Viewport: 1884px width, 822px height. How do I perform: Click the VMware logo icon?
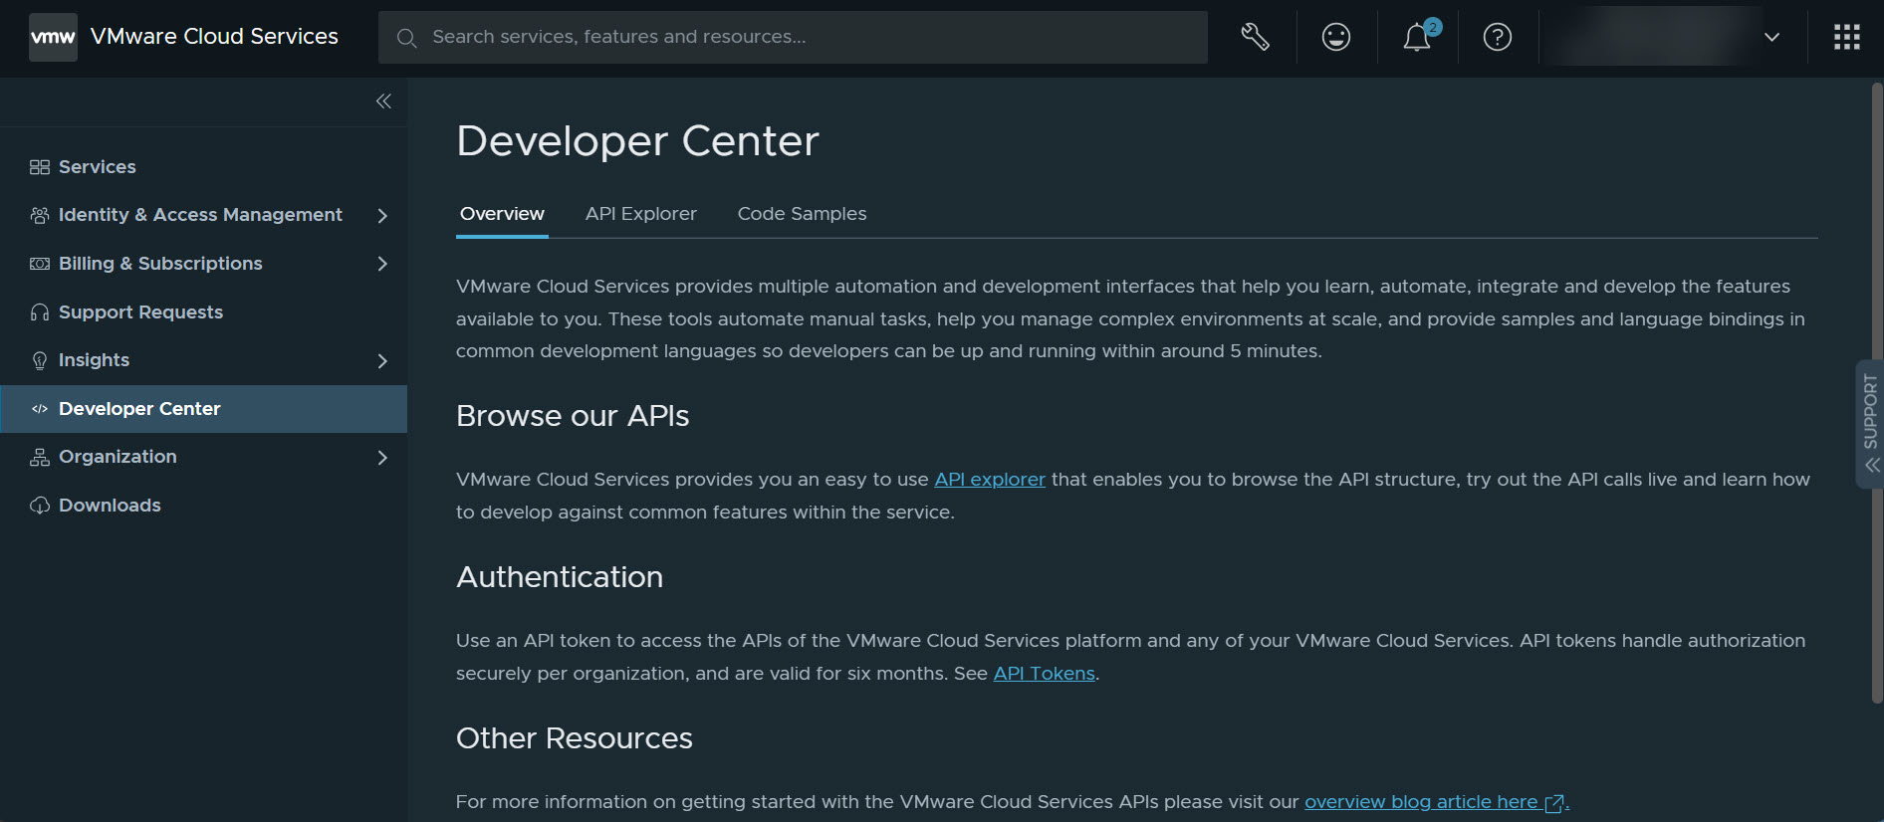point(53,37)
